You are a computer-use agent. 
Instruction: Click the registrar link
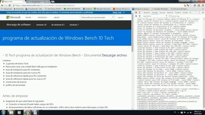pos(120,18)
